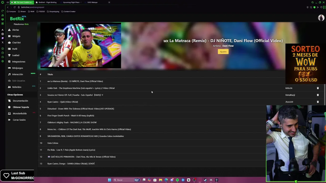Open File Explorer from taskbar
Screen dimensions: 326x183
tap(160, 180)
